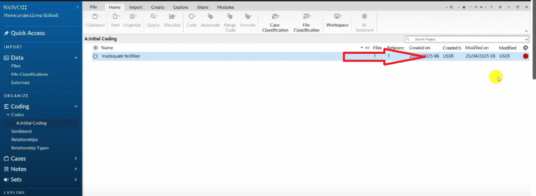This screenshot has height=196, width=536.
Task: Open Externals in sidebar
Action: click(20, 83)
